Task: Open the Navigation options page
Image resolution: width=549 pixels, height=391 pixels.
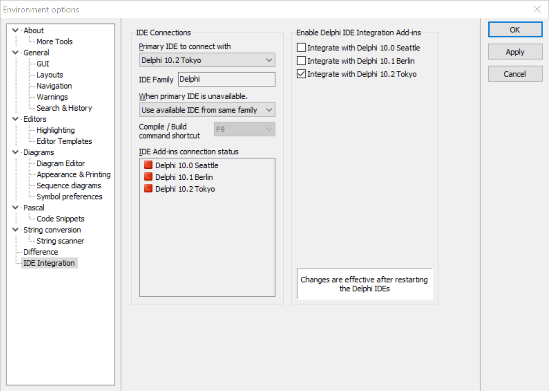Action: pyautogui.click(x=54, y=86)
